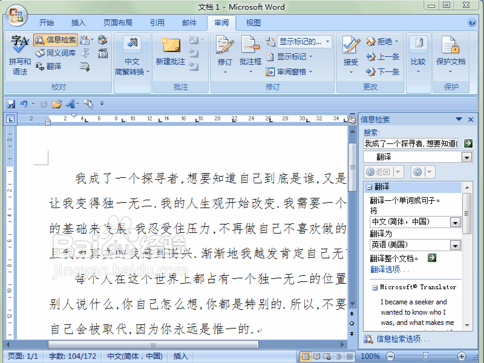Click search field in 信息检索 pane

[x=411, y=143]
